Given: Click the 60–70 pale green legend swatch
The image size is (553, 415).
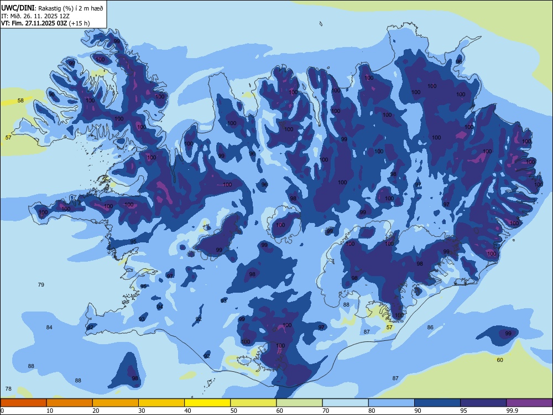Looking at the screenshot, I should coord(299,403).
